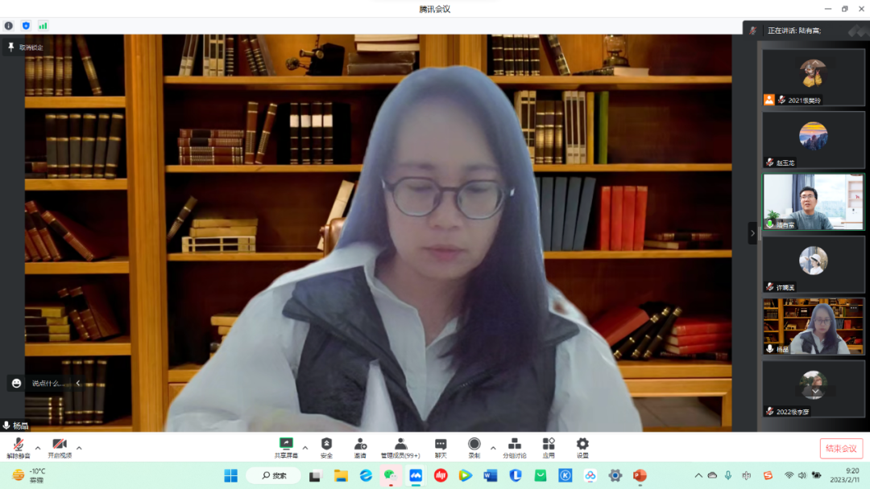Select 陆有富's video thumbnail
This screenshot has height=489, width=870.
813,202
